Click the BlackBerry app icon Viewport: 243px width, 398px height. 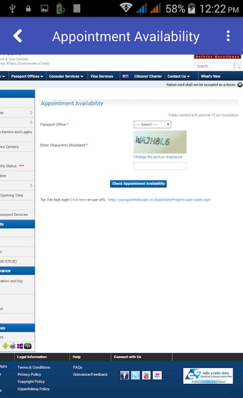(x=28, y=346)
